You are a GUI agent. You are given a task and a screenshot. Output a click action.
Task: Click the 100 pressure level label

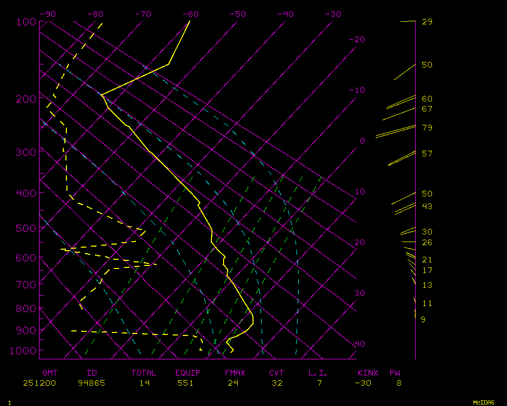[26, 22]
